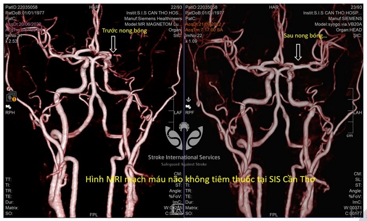Click the white arrow under 'Sau nong bóng'

click(298, 52)
